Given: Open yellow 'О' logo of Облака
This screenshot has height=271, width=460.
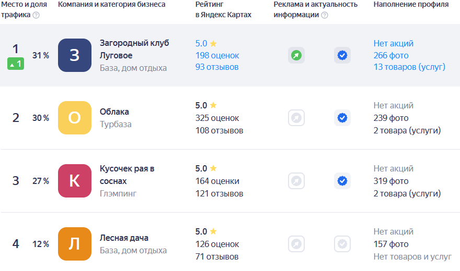Looking at the screenshot, I should 75,118.
